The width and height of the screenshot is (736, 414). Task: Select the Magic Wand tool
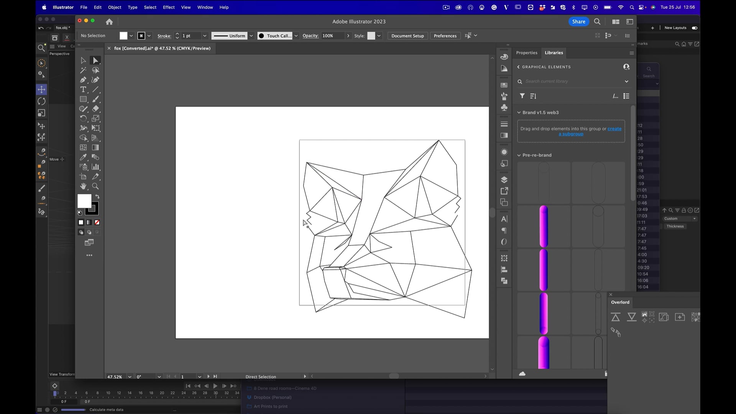coord(83,70)
